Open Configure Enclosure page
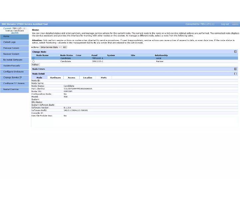The image size is (240, 200). pos(14,72)
